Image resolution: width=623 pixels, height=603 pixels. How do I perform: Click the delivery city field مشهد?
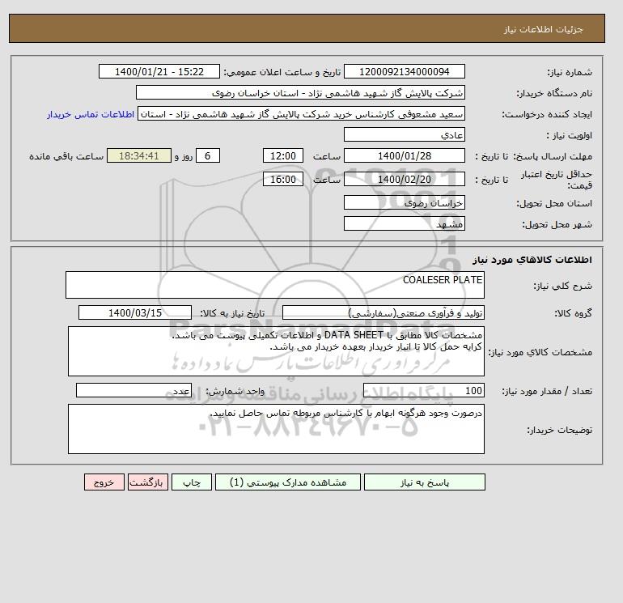tap(404, 223)
